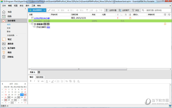Click the Underline formatting icon
This screenshot has width=172, height=108.
point(38,81)
